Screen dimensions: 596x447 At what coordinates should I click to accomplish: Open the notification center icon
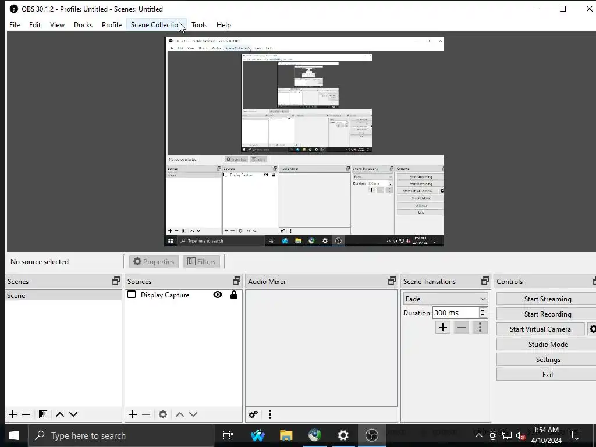click(577, 435)
